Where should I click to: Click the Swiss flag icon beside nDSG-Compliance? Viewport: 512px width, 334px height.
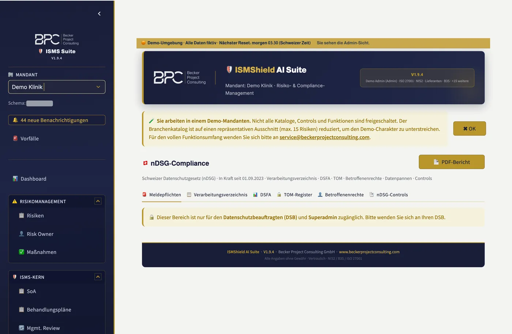point(145,163)
